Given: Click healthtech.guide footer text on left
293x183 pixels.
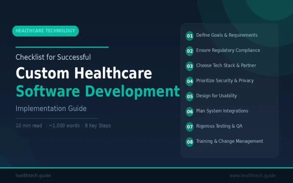Looking at the screenshot, I should click(x=33, y=176).
